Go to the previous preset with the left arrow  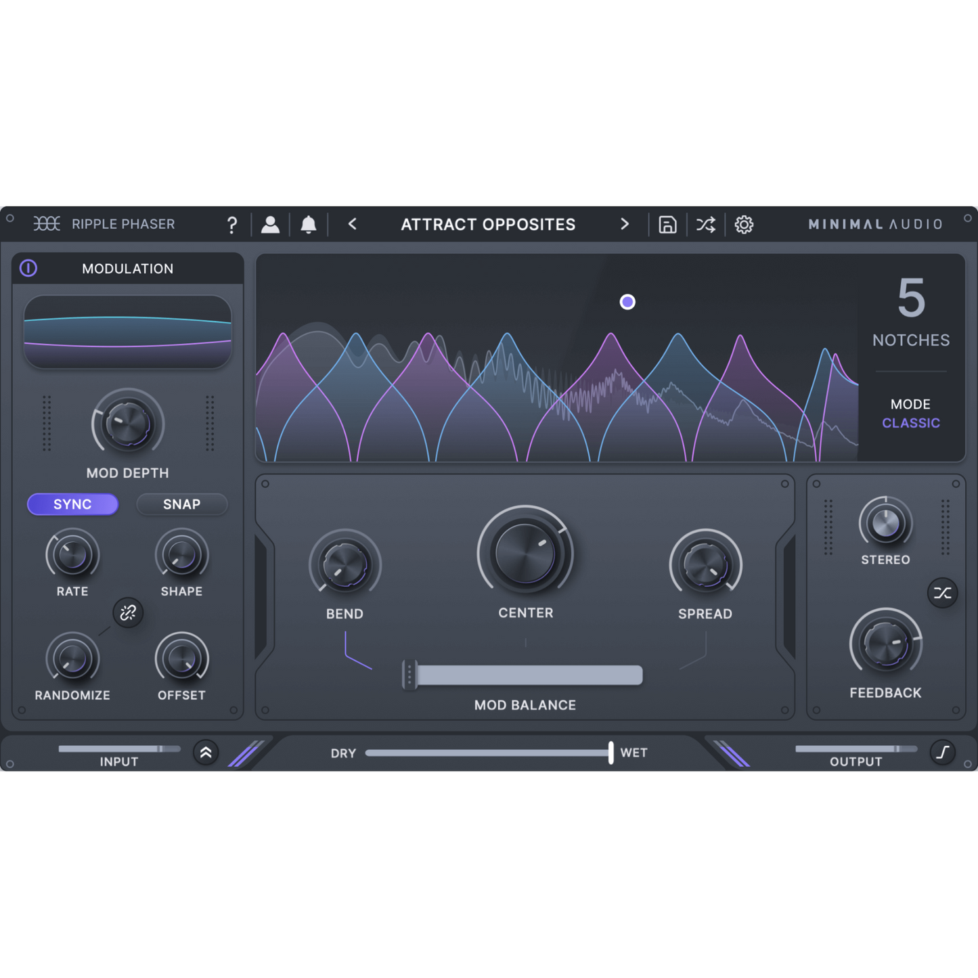(x=352, y=224)
